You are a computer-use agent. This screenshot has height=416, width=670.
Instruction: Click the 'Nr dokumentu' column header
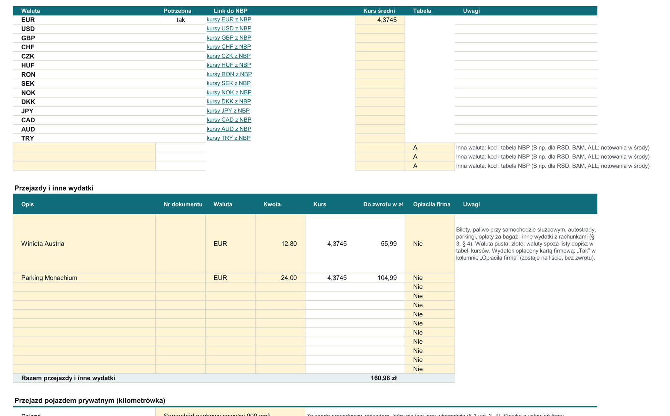pyautogui.click(x=183, y=204)
